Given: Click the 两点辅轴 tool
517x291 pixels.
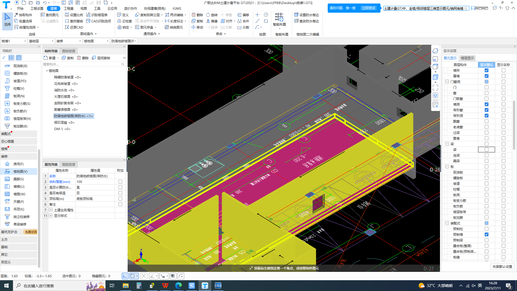Looking at the screenshot, I should click(x=174, y=15).
